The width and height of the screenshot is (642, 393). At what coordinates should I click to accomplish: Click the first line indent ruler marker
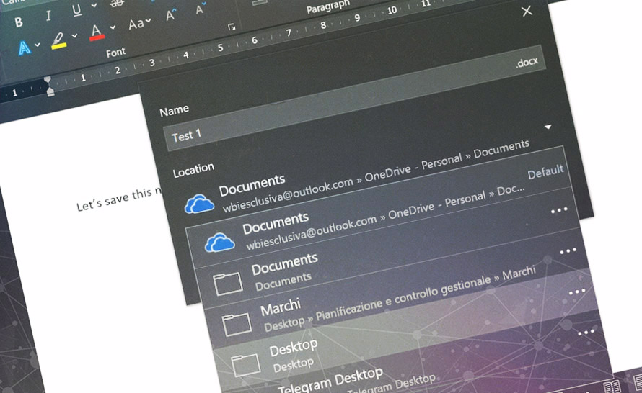coord(48,80)
